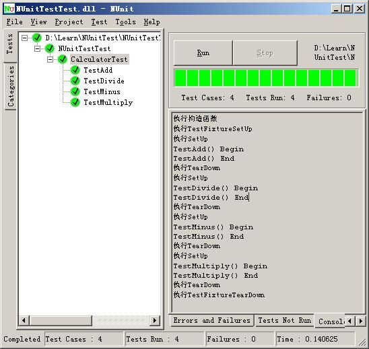369x349 pixels.
Task: Maximize the NUnit window
Action: [x=347, y=9]
